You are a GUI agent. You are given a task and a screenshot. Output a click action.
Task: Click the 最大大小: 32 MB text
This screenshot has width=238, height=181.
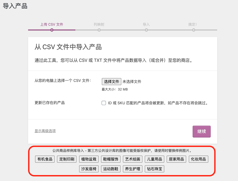tap(115, 89)
